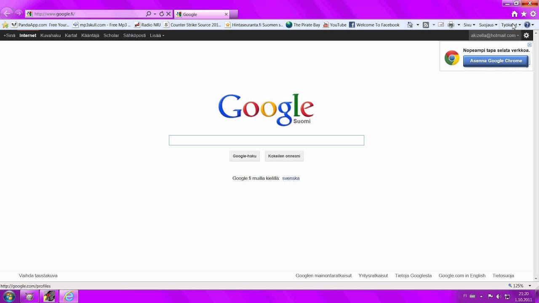
Task: Open the Sivu menu
Action: pos(469,25)
